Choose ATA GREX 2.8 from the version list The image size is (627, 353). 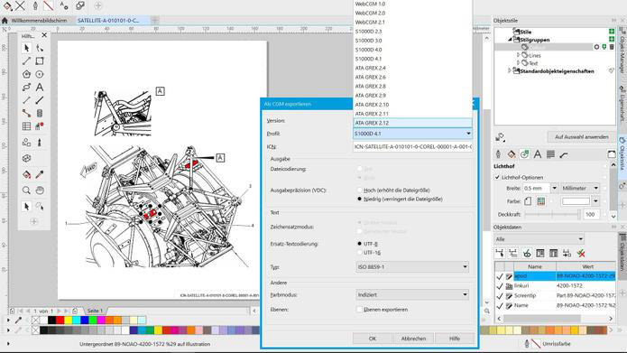412,86
